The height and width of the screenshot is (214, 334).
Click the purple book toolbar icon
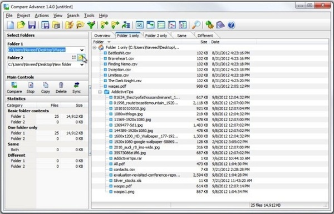point(220,25)
